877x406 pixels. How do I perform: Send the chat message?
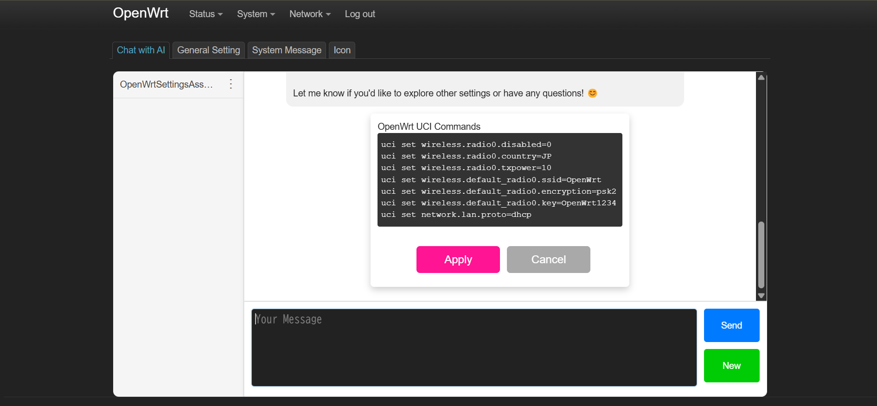[x=732, y=325]
